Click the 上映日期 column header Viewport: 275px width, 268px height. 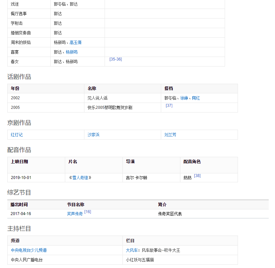19,162
